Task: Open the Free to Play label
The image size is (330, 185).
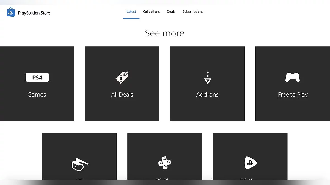Action: pos(293,95)
